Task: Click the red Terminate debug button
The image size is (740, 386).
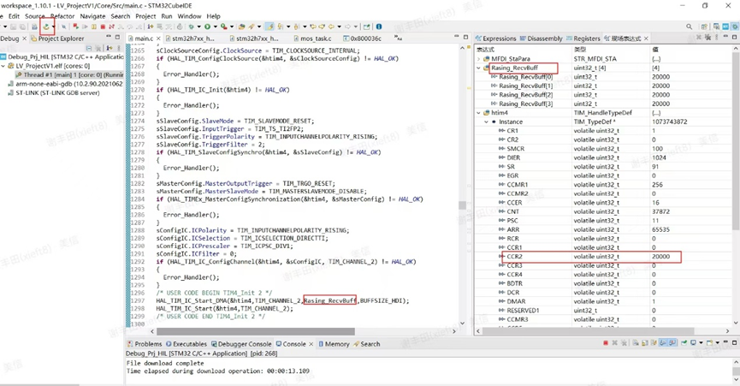Action: point(103,27)
